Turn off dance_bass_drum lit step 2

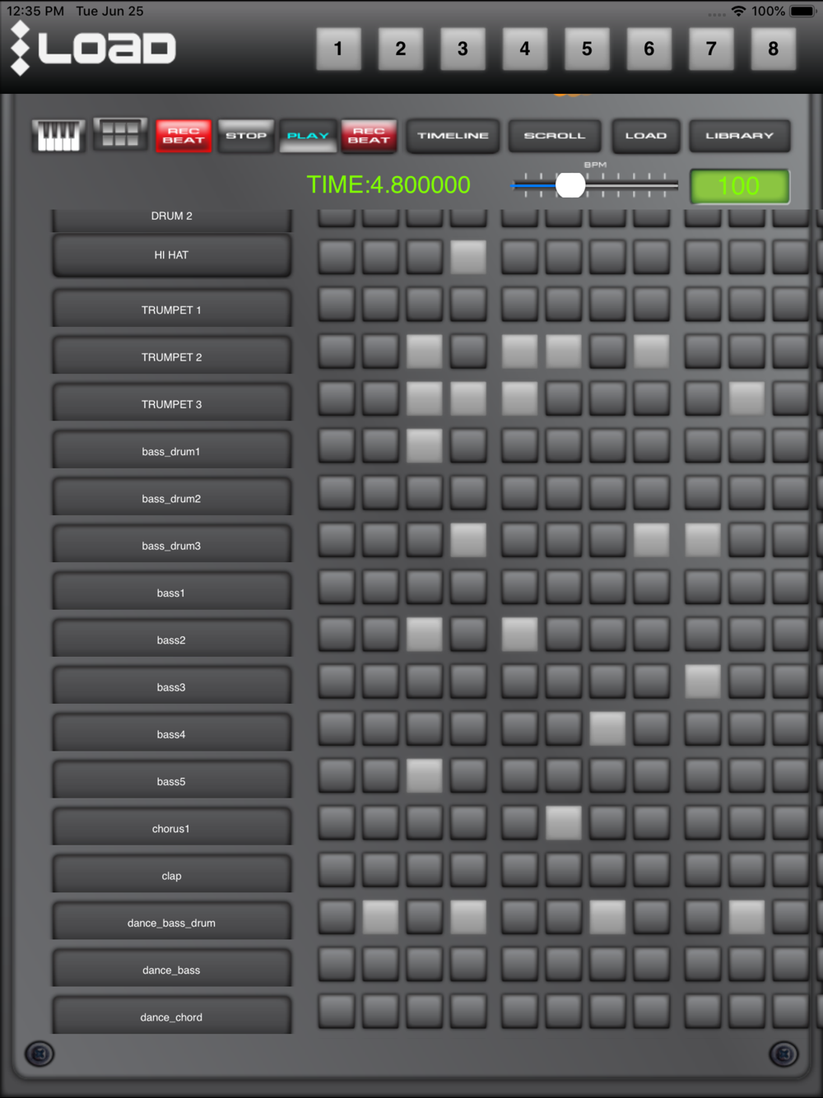point(381,917)
